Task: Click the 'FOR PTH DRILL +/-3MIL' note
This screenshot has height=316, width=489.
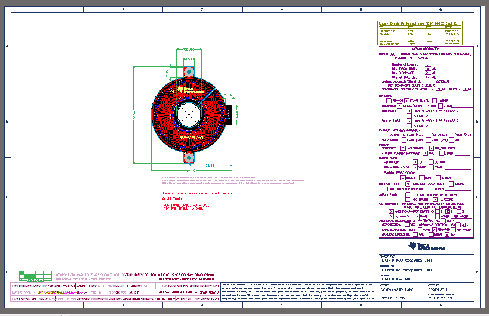Action: coord(183,209)
